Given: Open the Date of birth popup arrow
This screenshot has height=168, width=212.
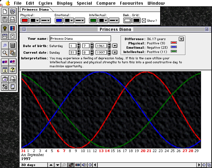Looking at the screenshot, I should coord(115,46).
